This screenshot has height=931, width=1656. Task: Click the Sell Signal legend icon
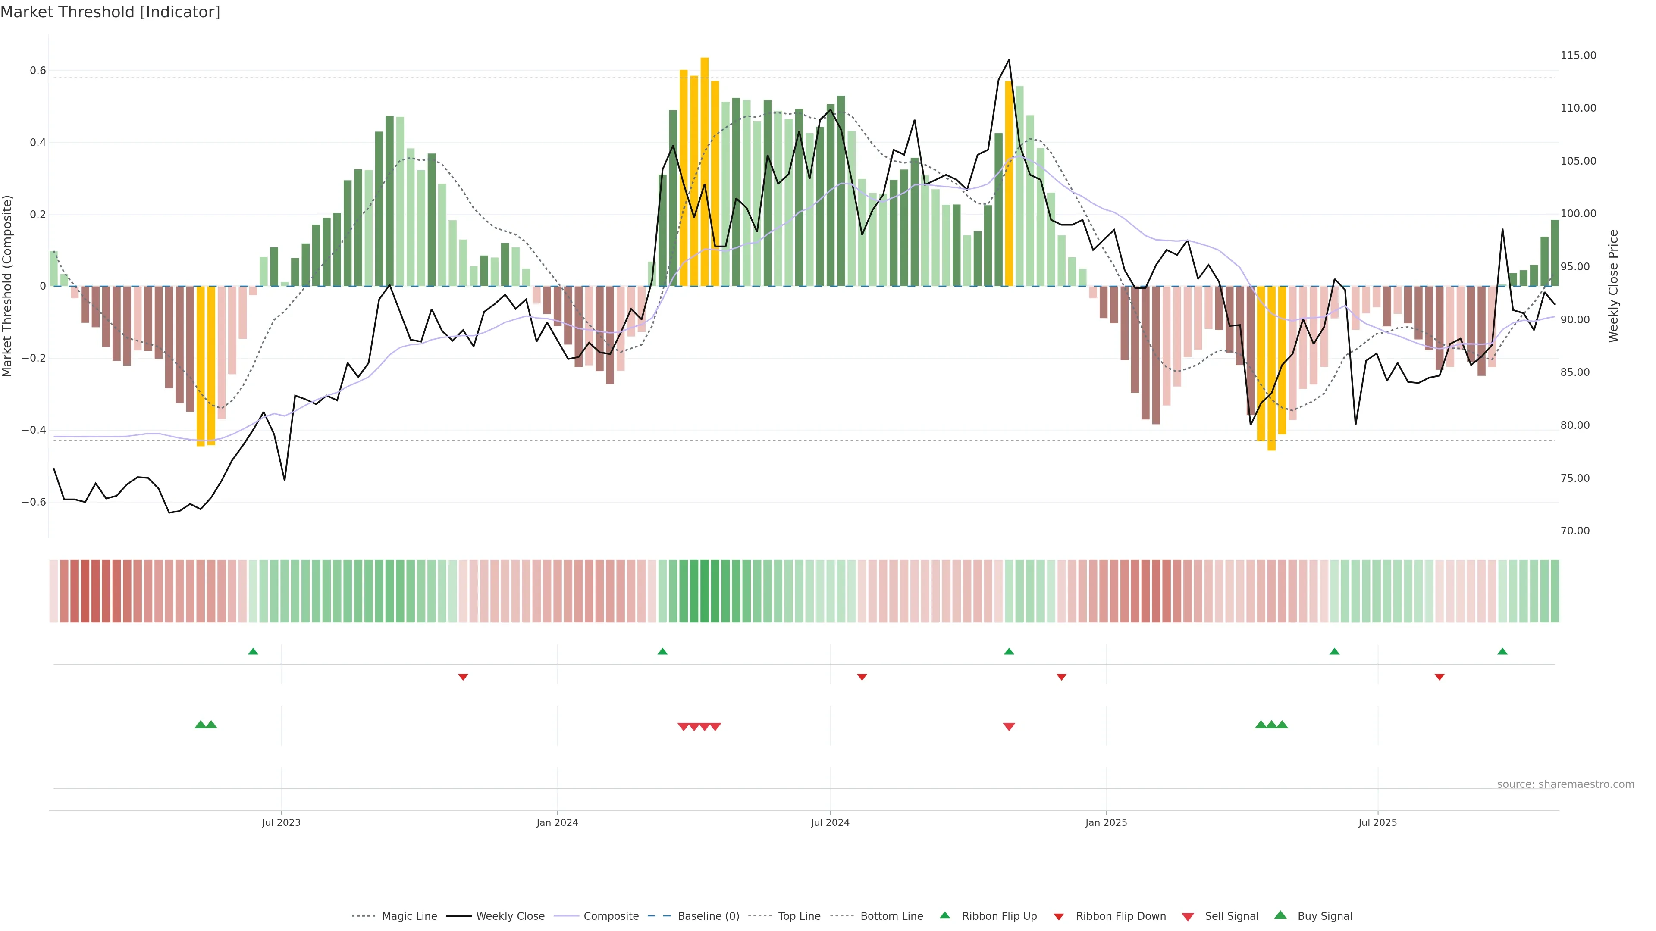tap(1188, 917)
